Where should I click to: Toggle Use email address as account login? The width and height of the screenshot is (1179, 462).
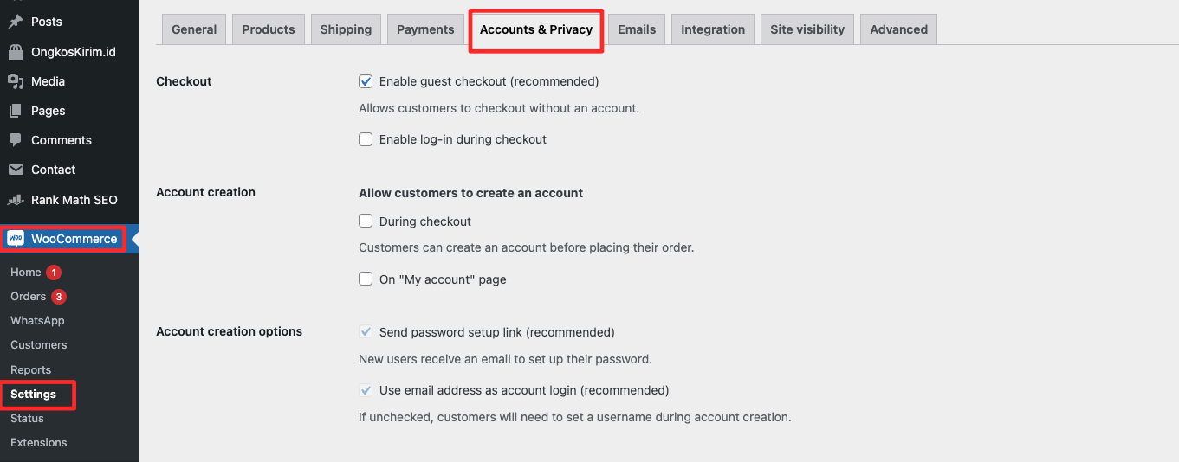pyautogui.click(x=366, y=390)
